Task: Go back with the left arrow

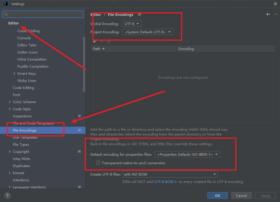Action: coord(268,14)
